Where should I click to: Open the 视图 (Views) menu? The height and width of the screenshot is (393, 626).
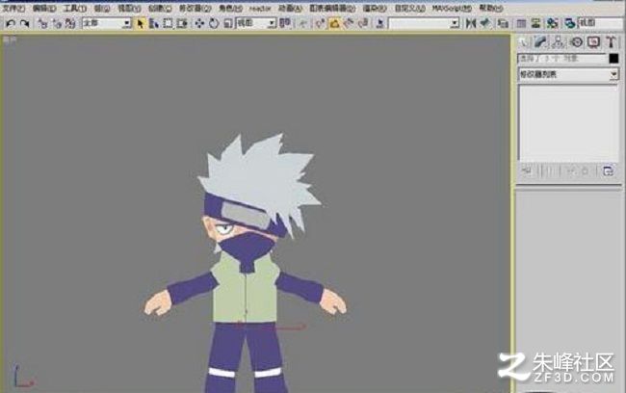tap(128, 8)
